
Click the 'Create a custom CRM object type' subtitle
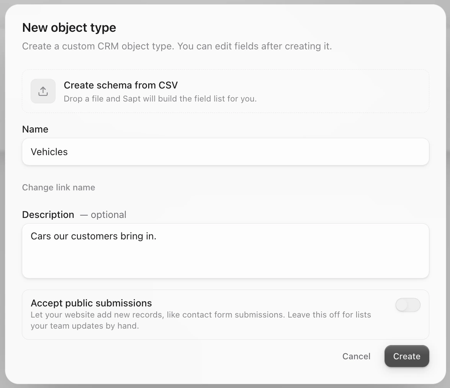tap(177, 46)
